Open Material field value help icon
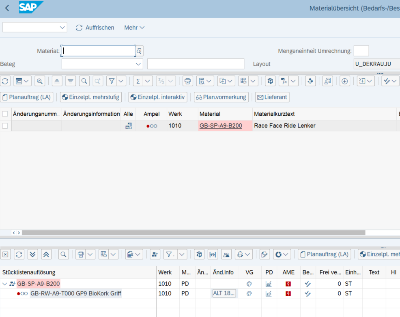The width and height of the screenshot is (400, 317). [x=139, y=51]
